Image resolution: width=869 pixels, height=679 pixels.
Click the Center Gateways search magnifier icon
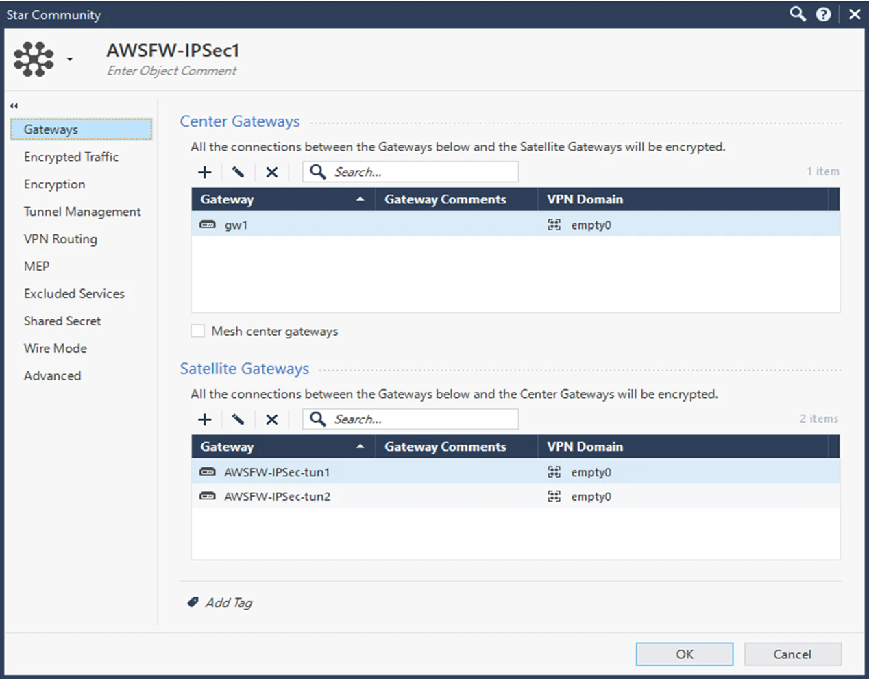tap(317, 171)
